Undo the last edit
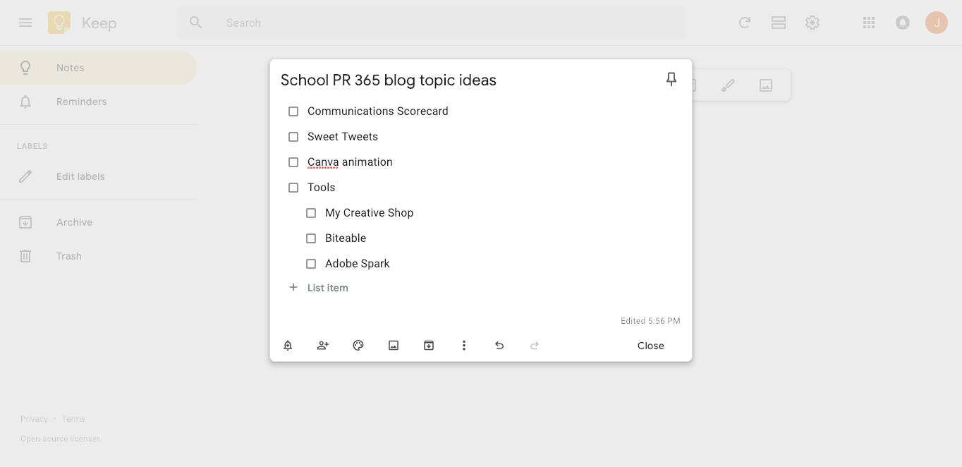 tap(499, 346)
